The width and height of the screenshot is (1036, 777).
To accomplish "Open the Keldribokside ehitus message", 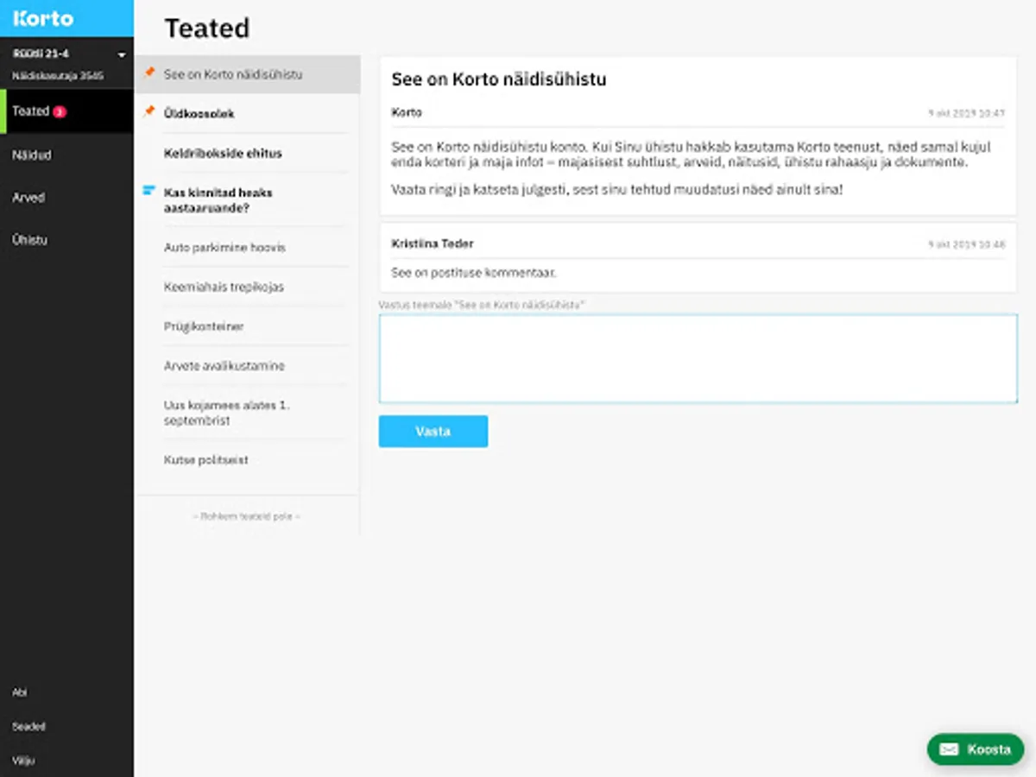I will coord(223,153).
